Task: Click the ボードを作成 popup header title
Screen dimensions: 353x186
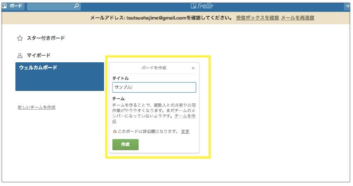Action: (x=154, y=68)
